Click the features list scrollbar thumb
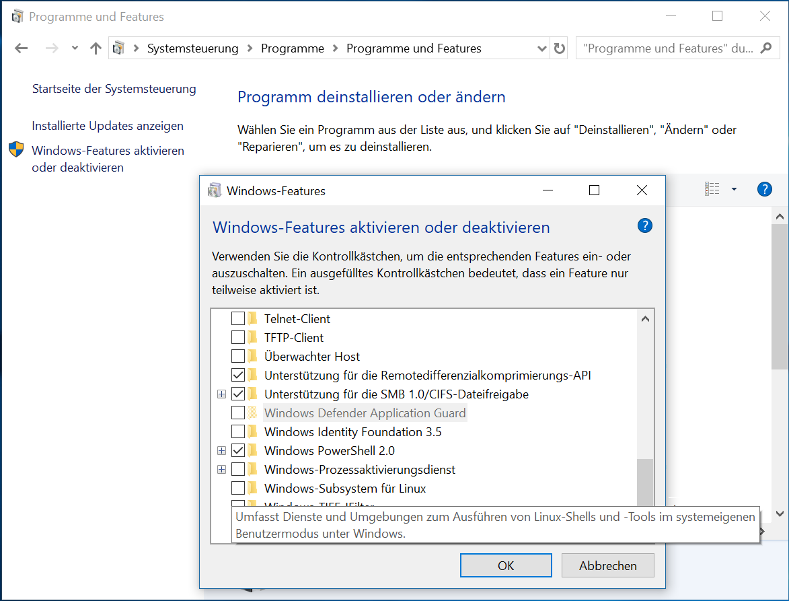This screenshot has width=789, height=601. [x=645, y=482]
